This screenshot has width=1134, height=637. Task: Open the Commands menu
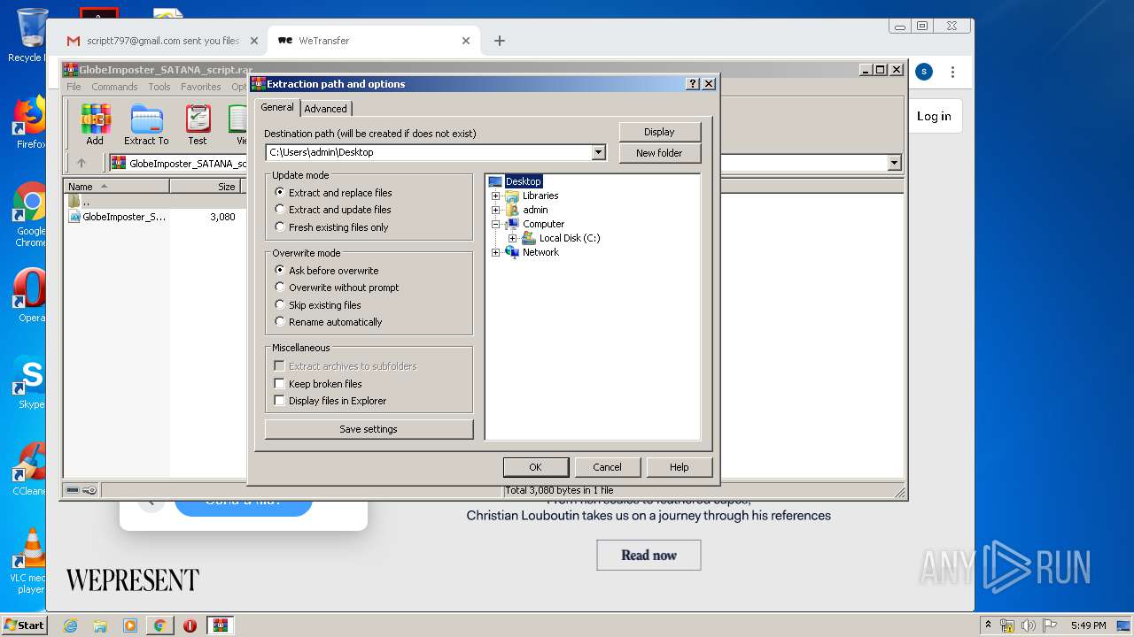click(x=114, y=87)
